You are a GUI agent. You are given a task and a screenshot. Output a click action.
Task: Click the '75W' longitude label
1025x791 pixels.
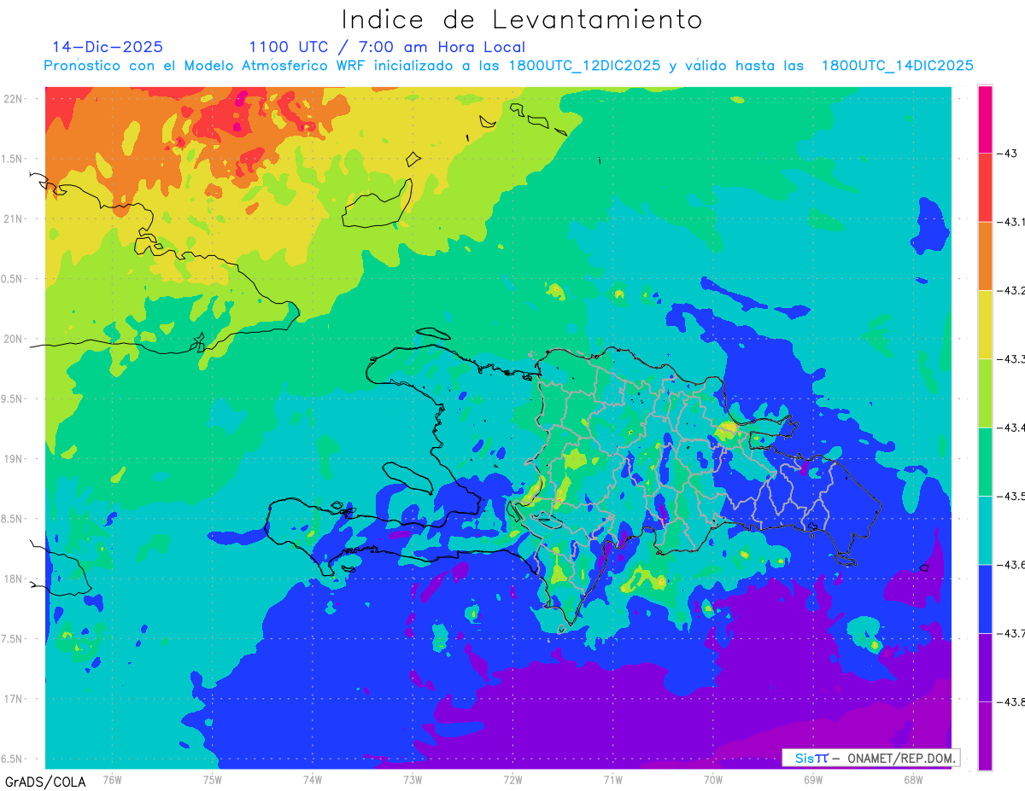(x=212, y=779)
